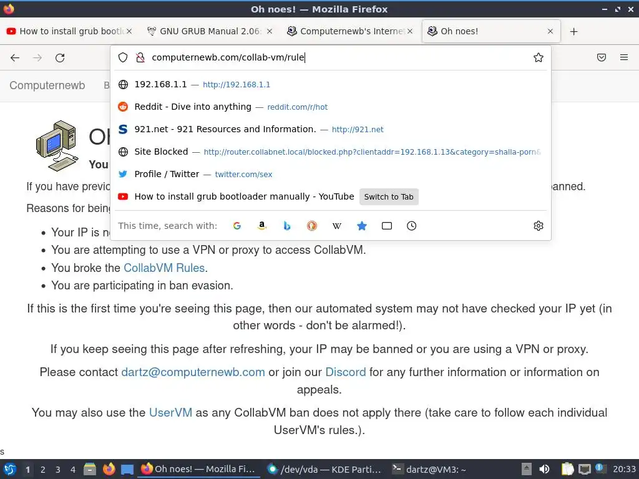Viewport: 639px width, 479px height.
Task: Select the Reddit - Dive into anything suggestion
Action: [331, 107]
